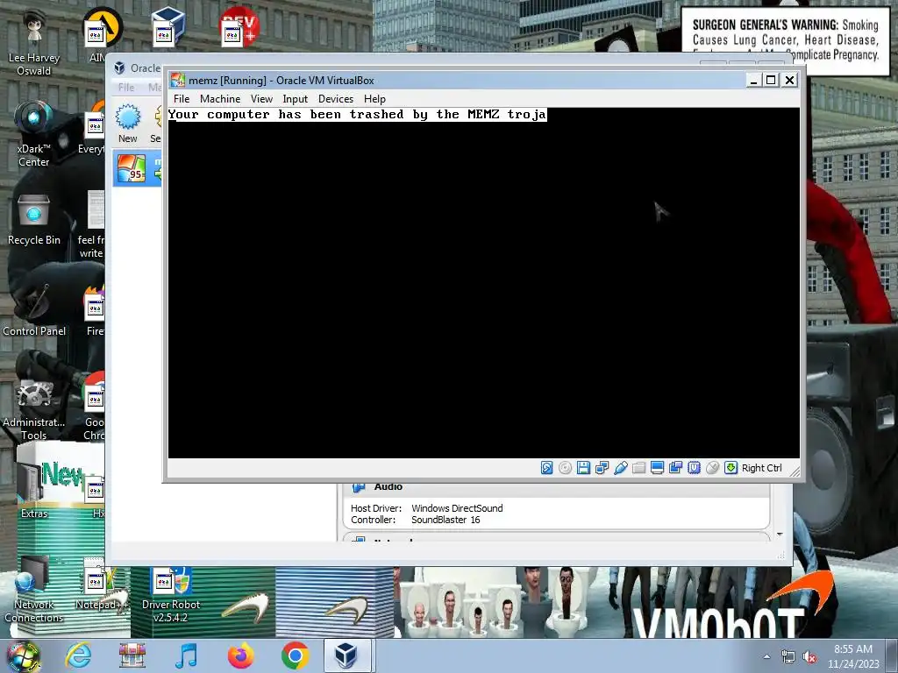Open the File menu of memz VM window
898x673 pixels.
click(x=182, y=99)
